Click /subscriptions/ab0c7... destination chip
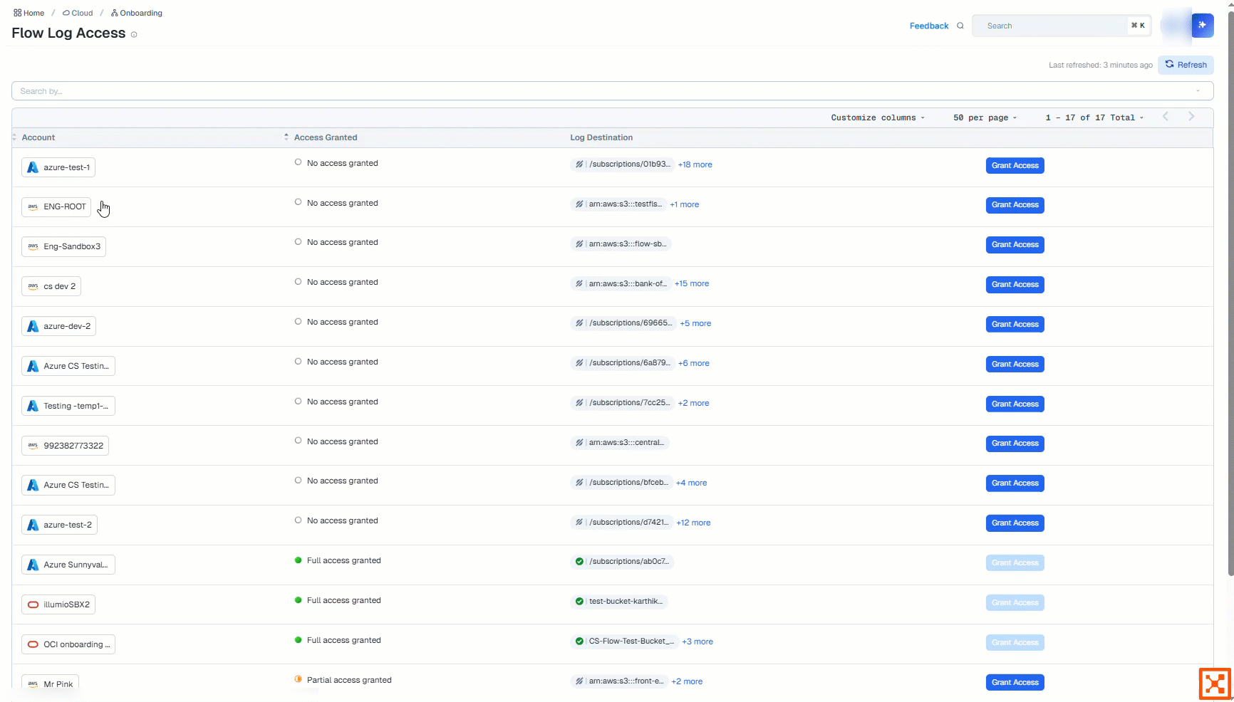Viewport: 1234px width, 702px height. tap(622, 562)
